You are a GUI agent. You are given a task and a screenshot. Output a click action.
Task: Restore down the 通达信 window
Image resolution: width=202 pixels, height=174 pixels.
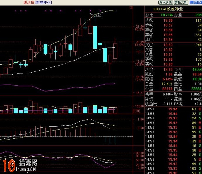[196, 2]
